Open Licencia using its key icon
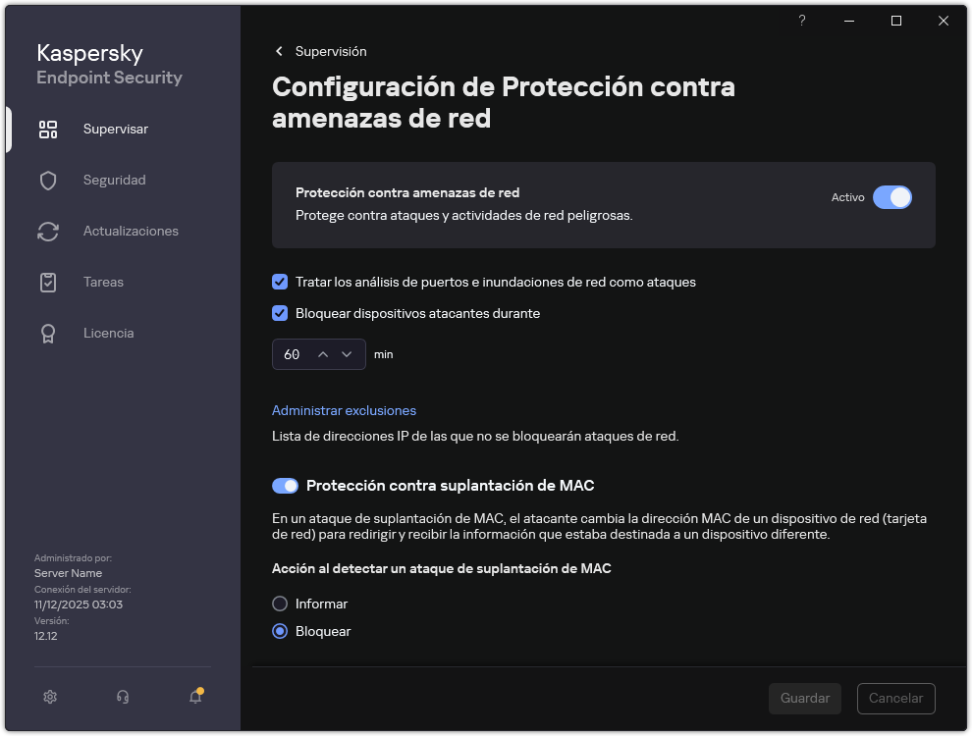 (48, 333)
